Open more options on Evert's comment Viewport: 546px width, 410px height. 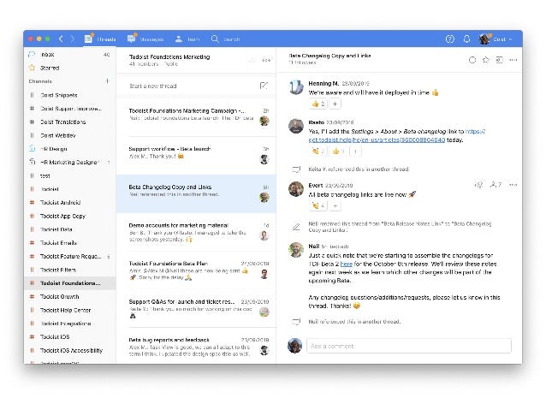[x=513, y=185]
